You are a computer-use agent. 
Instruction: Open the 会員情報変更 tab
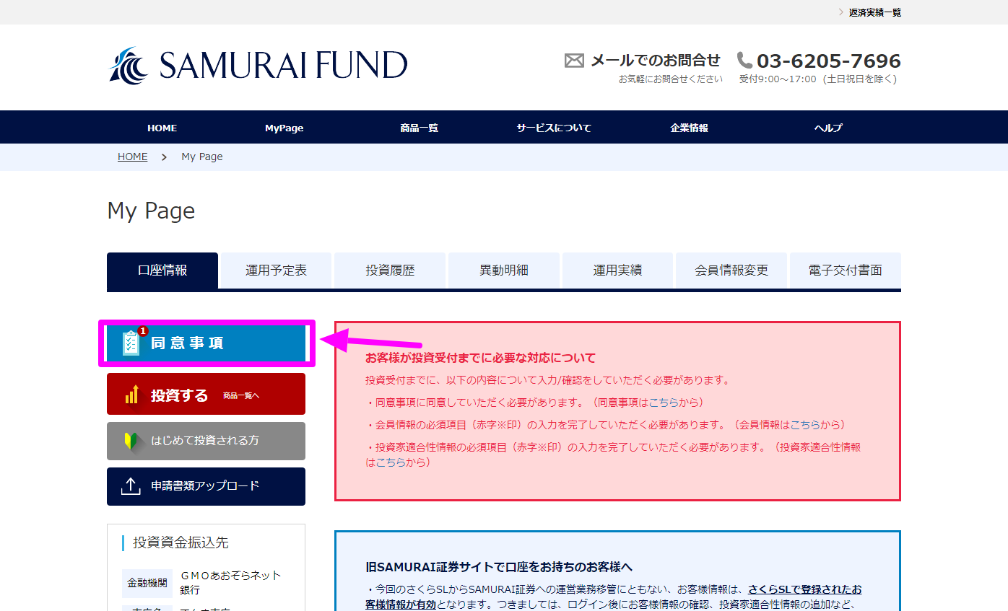[731, 271]
